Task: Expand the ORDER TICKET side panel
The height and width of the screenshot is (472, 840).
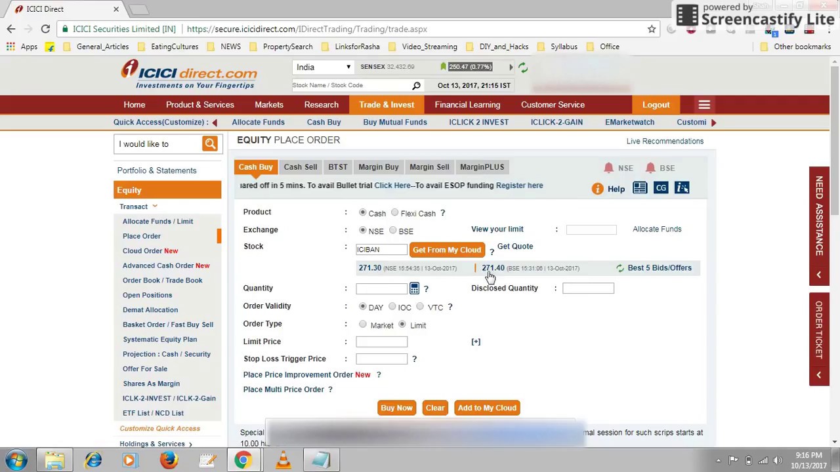Action: point(819,339)
